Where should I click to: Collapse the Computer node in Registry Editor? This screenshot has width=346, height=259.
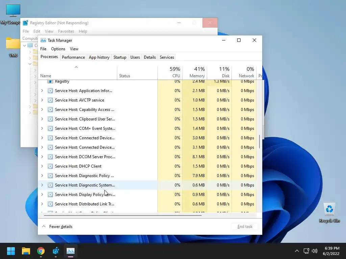25,46
